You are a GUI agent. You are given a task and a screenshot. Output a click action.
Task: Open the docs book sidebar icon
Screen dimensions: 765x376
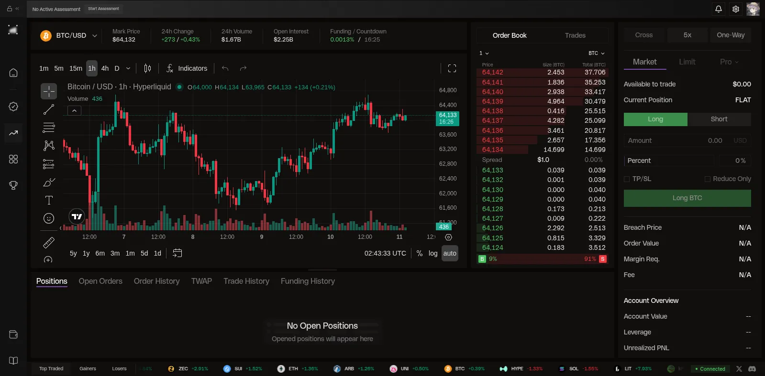click(13, 361)
